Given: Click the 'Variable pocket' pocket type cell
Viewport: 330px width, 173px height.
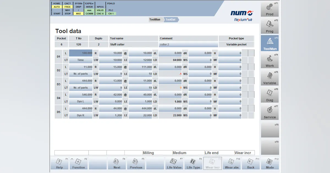Looking at the screenshot, I should (x=236, y=44).
